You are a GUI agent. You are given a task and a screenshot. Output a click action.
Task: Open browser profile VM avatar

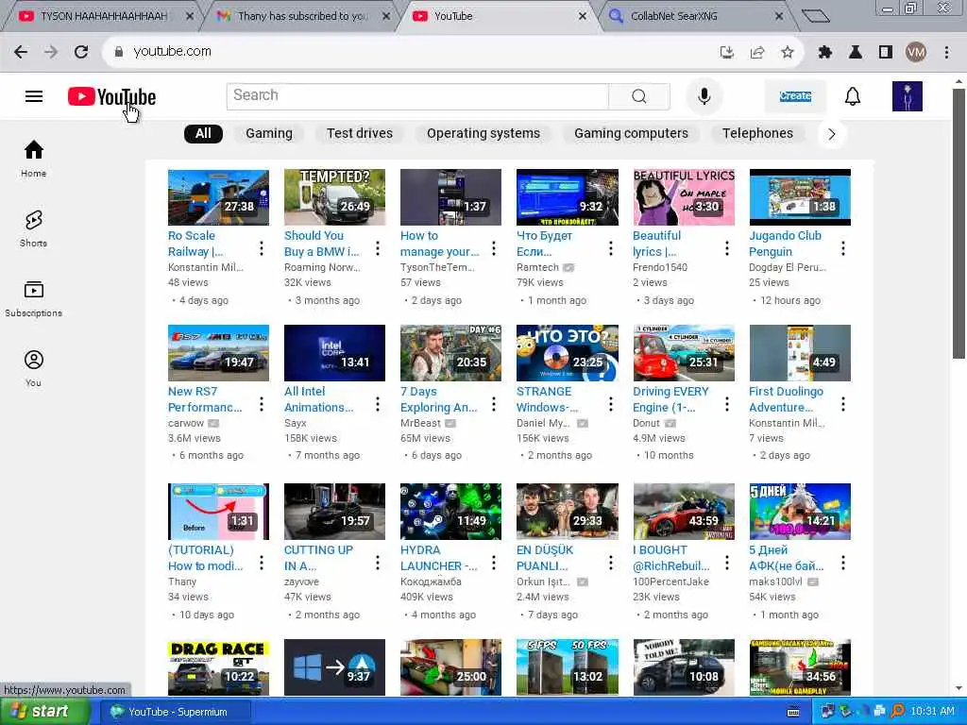coord(916,52)
